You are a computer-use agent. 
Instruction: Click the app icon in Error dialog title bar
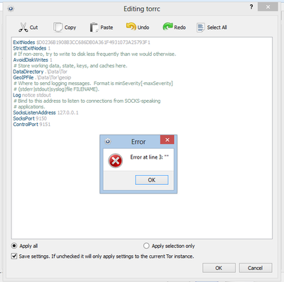(x=108, y=142)
